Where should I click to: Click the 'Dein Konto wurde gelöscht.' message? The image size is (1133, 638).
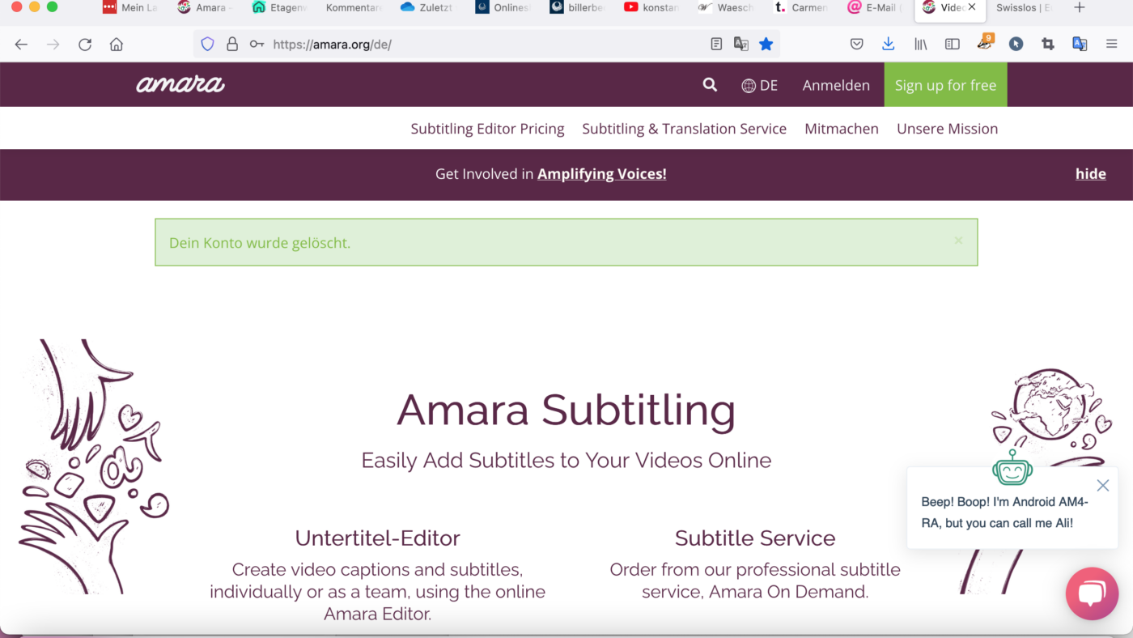click(x=260, y=243)
